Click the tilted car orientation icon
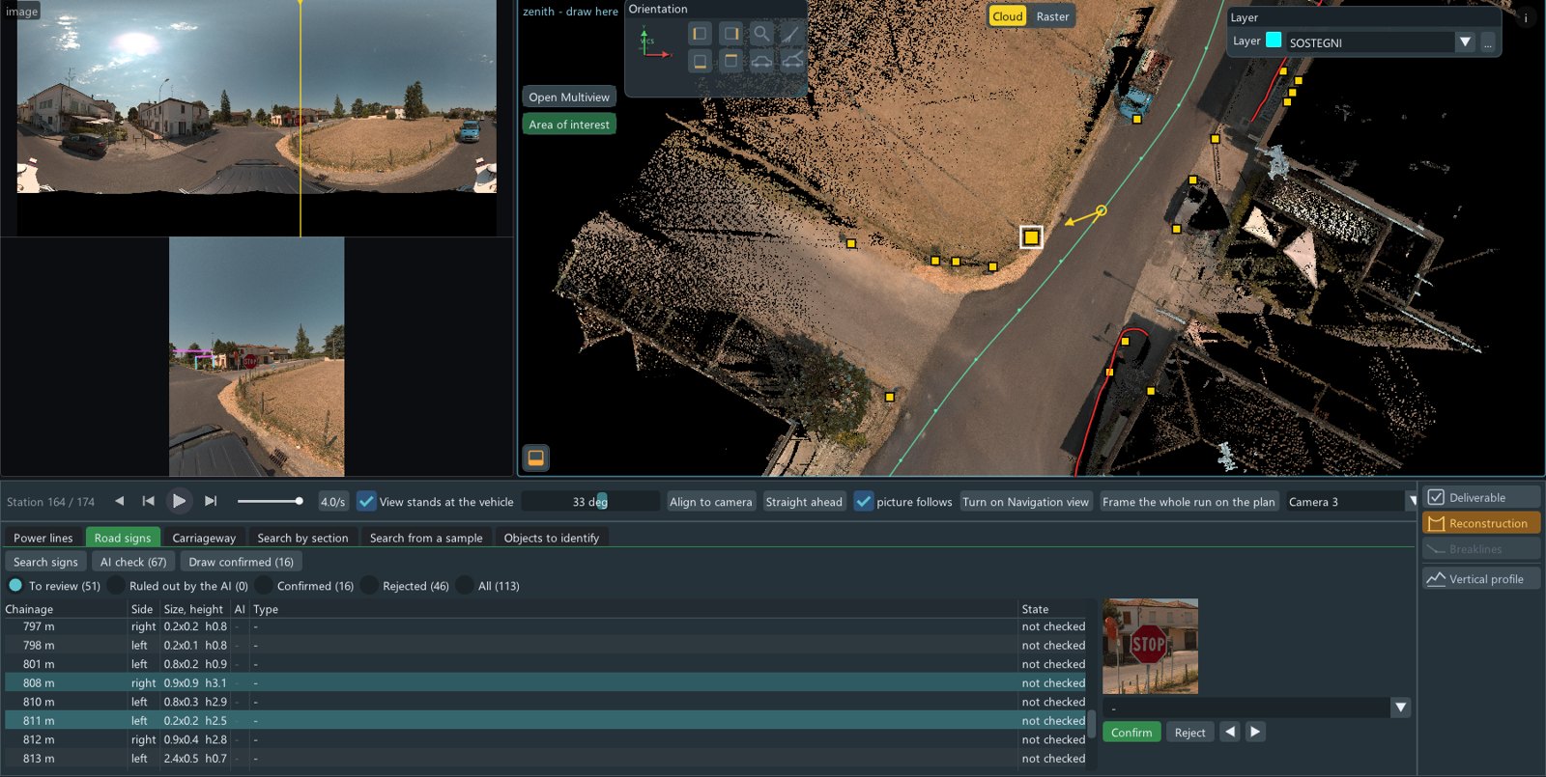This screenshot has height=777, width=1546. click(x=792, y=62)
